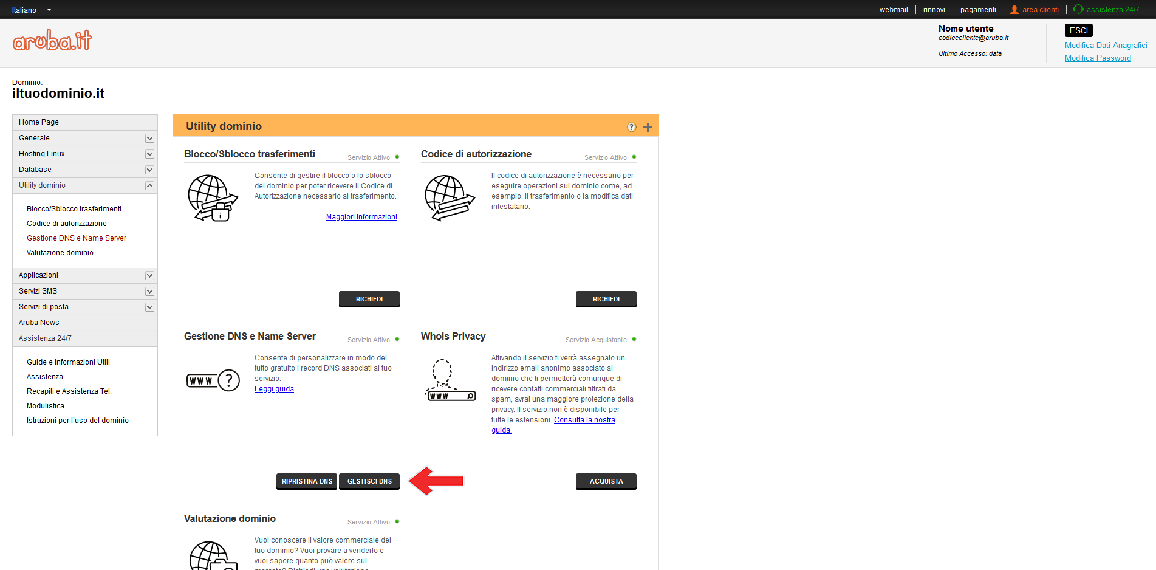This screenshot has width=1156, height=570.
Task: Open the Italiano language dropdown
Action: click(x=32, y=10)
